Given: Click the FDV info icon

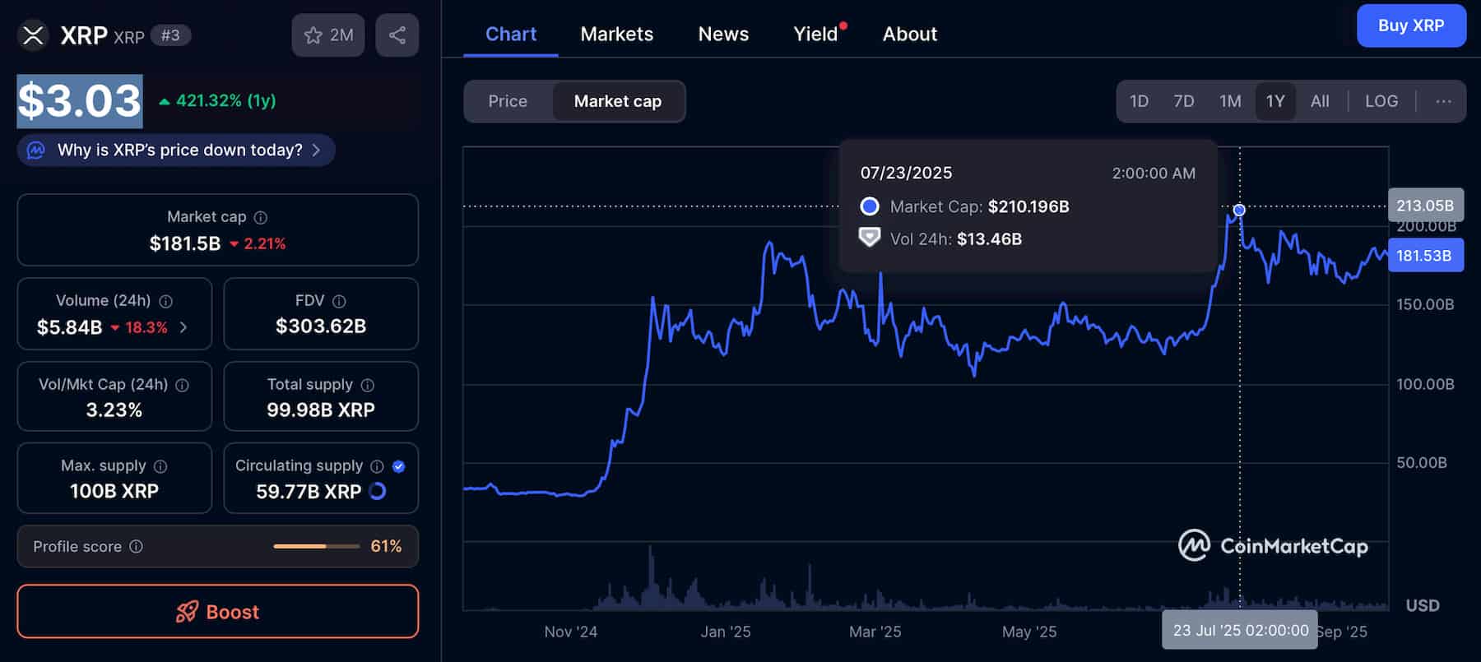Looking at the screenshot, I should (x=339, y=301).
